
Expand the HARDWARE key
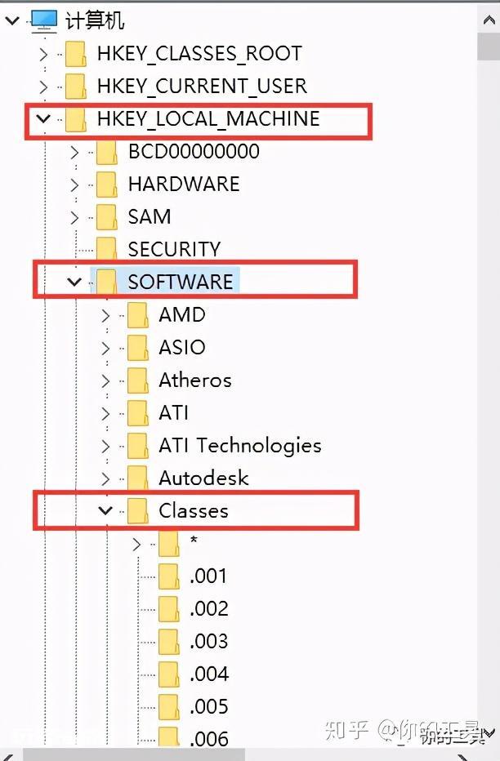coord(74,185)
